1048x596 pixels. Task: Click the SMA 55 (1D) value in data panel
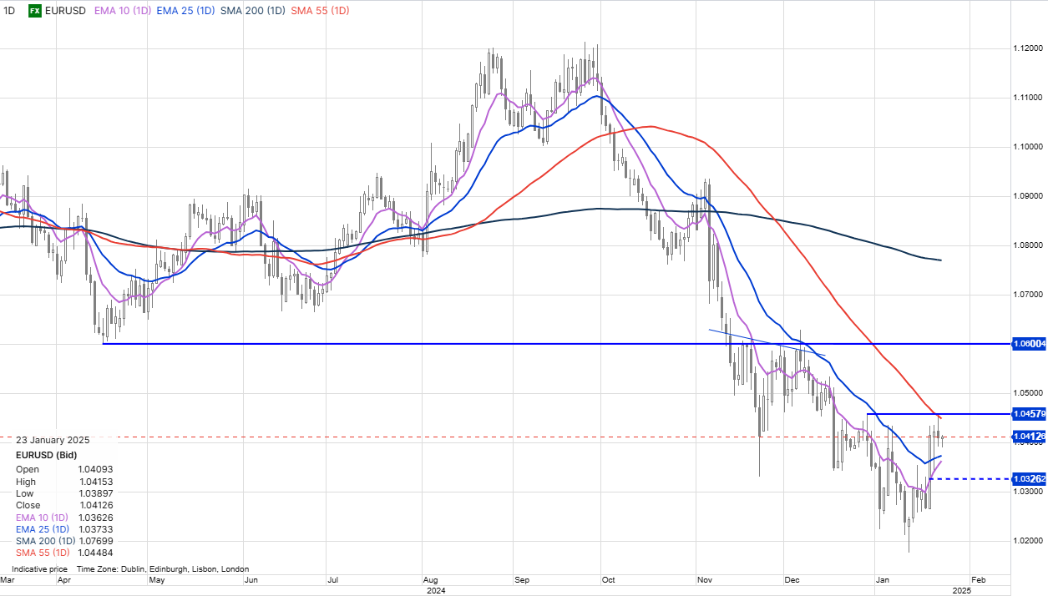pyautogui.click(x=94, y=553)
